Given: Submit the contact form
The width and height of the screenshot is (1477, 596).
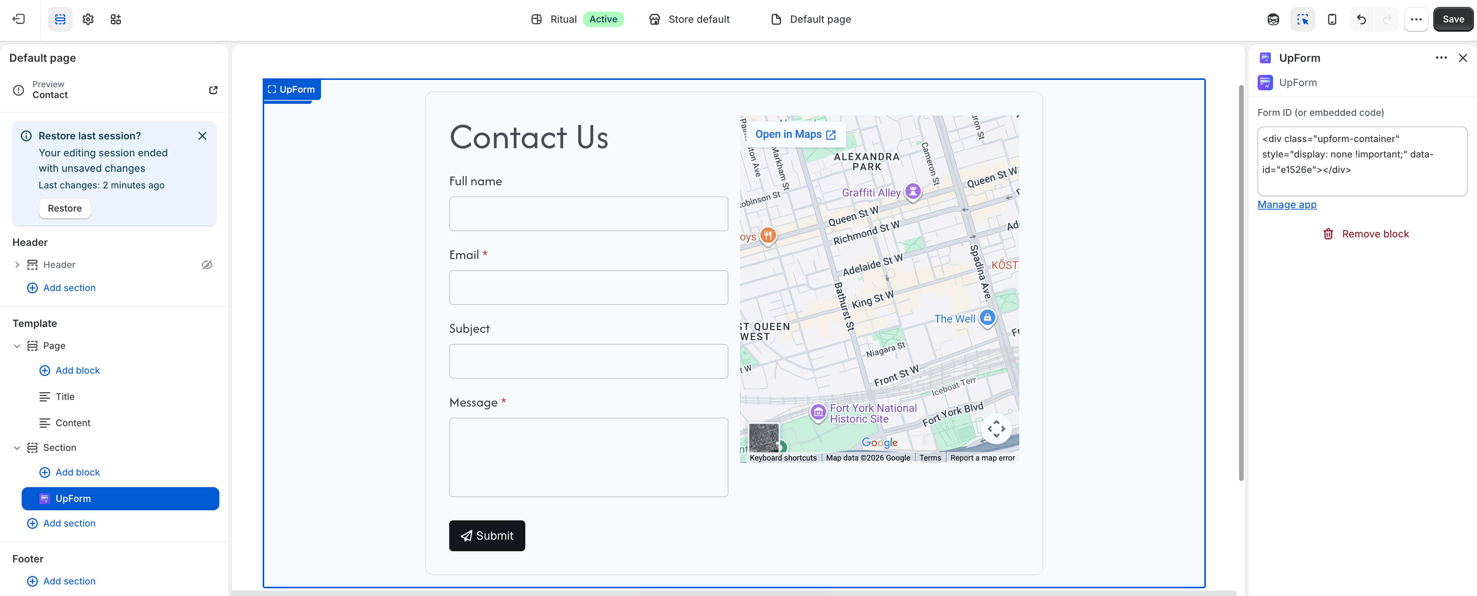Looking at the screenshot, I should [x=487, y=536].
